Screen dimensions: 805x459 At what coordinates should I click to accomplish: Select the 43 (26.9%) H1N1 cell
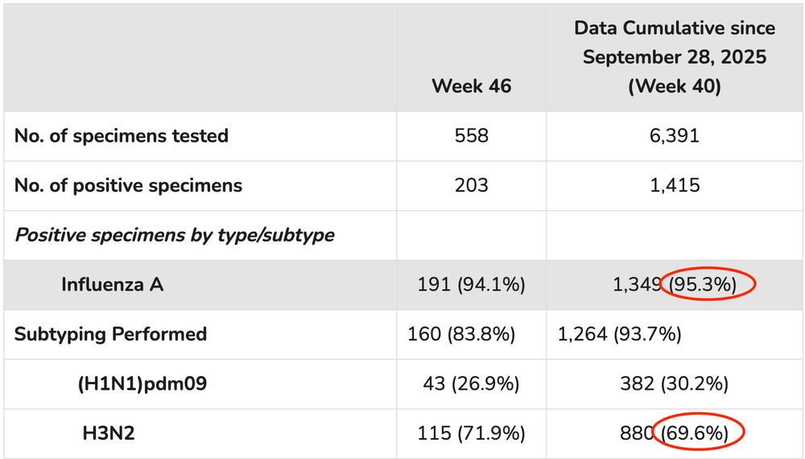coord(471,384)
